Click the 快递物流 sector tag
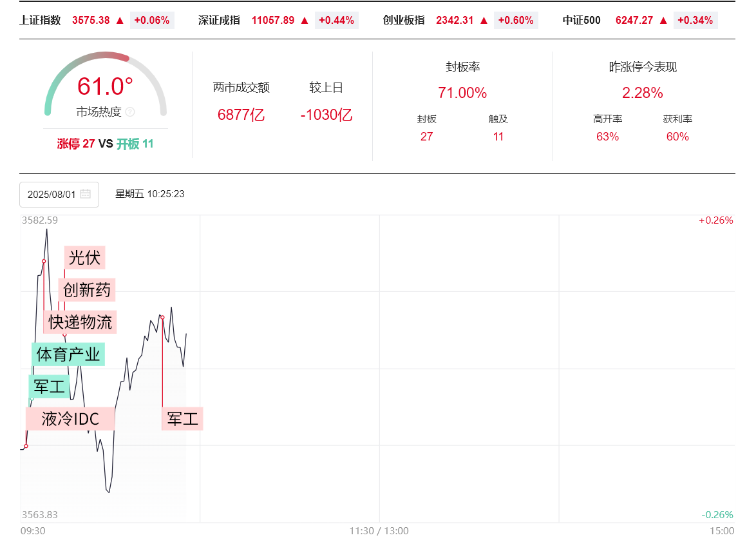The width and height of the screenshot is (747, 542). coord(80,322)
